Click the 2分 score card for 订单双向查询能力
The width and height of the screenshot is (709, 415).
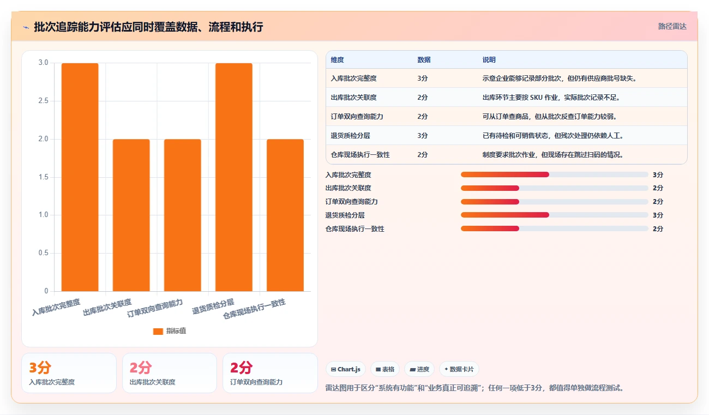tap(270, 373)
